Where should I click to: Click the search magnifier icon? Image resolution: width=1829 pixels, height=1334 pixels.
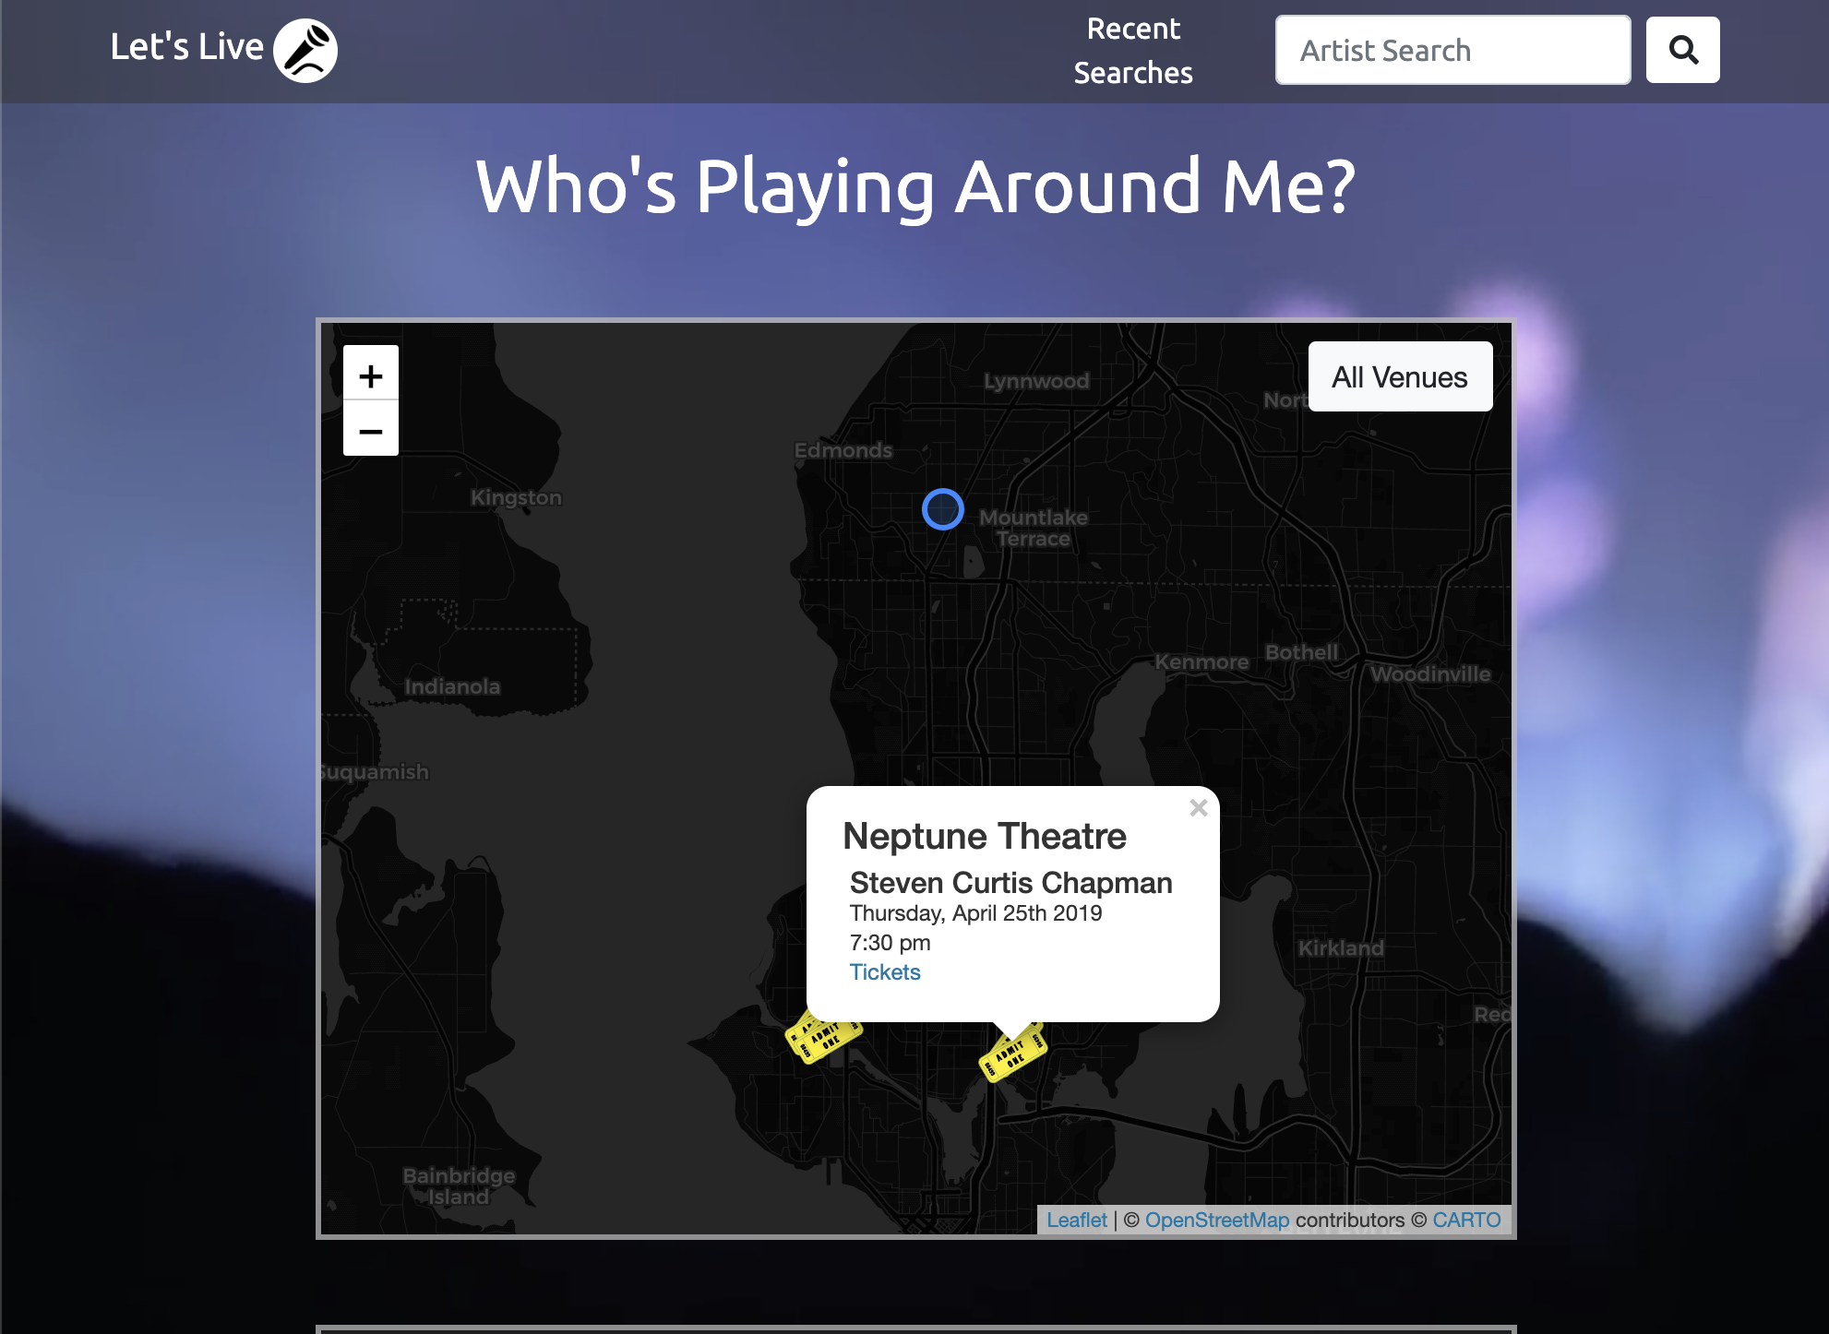1681,50
